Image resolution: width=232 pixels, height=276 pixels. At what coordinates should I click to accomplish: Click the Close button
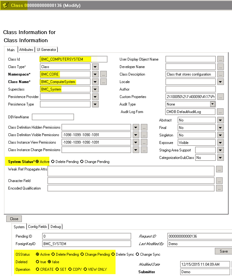click(14, 219)
